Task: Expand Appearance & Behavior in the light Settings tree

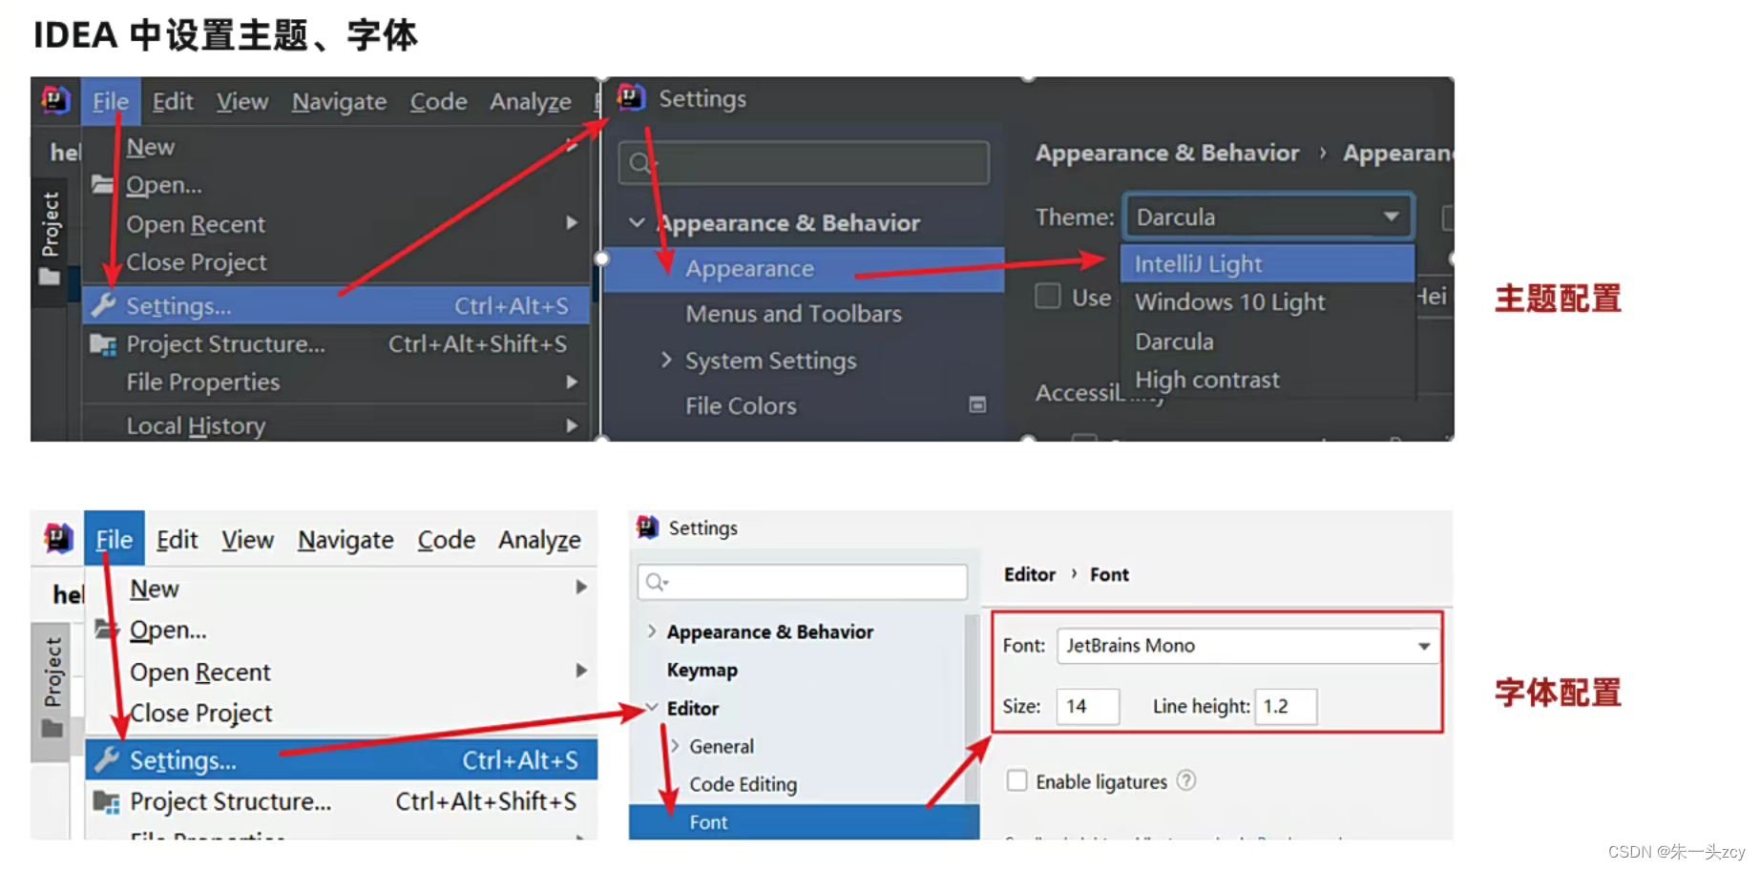Action: [x=651, y=631]
